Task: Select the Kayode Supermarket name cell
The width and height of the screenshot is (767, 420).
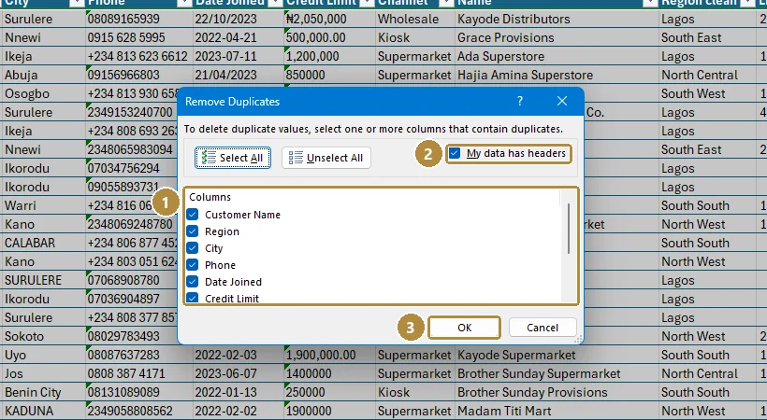Action: pos(557,355)
